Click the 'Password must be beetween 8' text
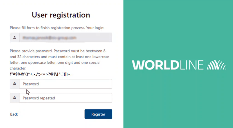 pyautogui.click(x=80, y=51)
